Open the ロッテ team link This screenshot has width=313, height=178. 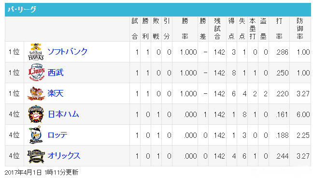[x=57, y=135]
